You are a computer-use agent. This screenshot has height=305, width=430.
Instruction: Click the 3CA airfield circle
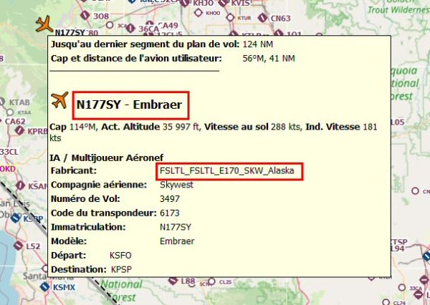click(110, 25)
